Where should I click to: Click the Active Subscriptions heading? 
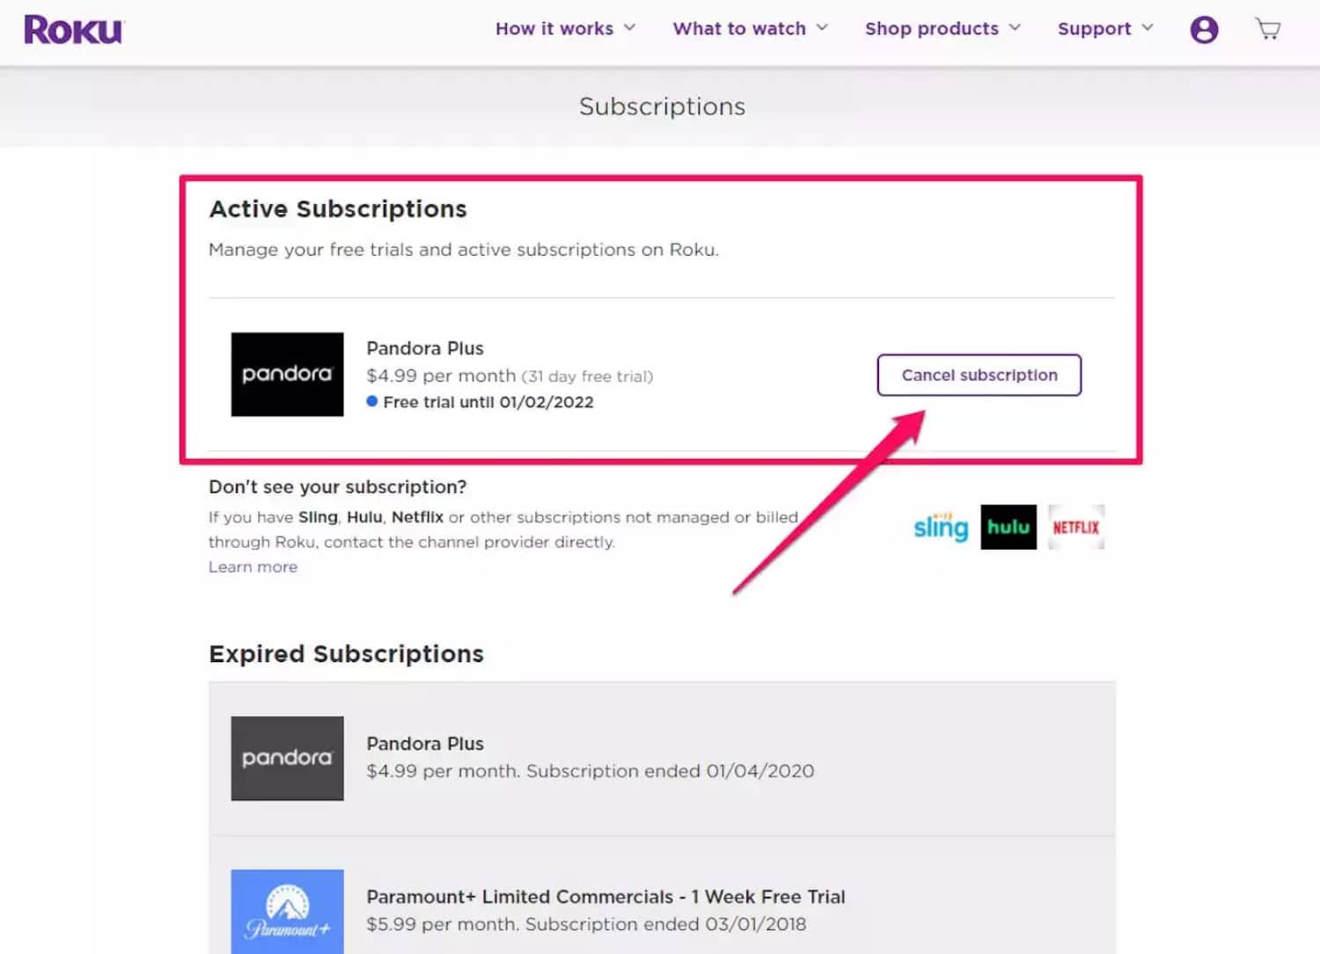click(338, 209)
